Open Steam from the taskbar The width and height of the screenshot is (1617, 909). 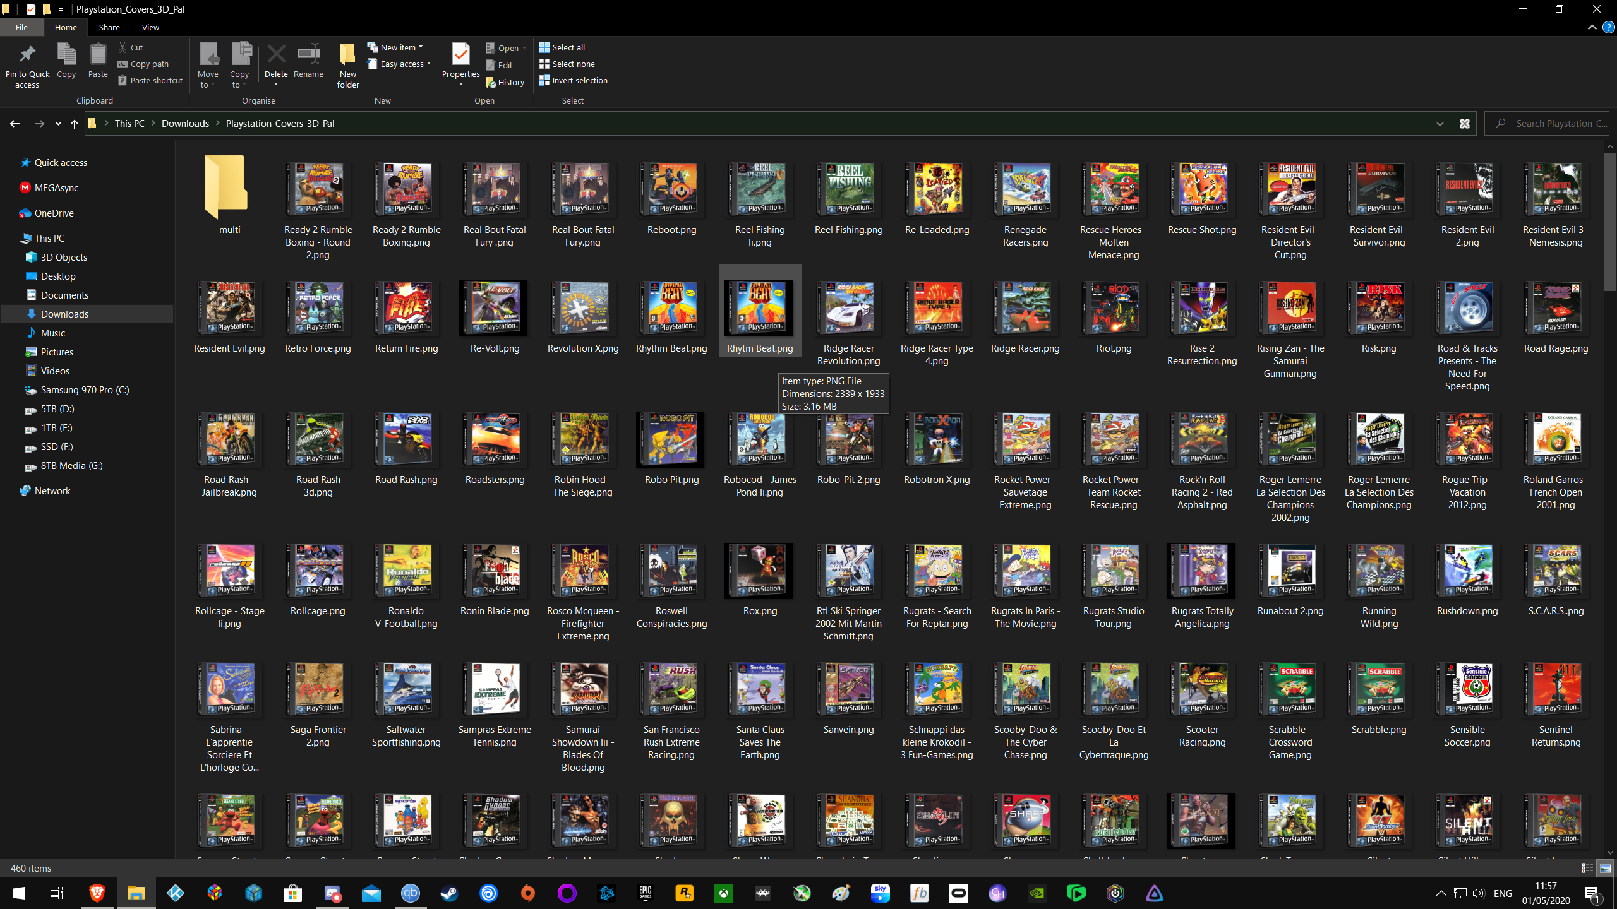point(449,893)
